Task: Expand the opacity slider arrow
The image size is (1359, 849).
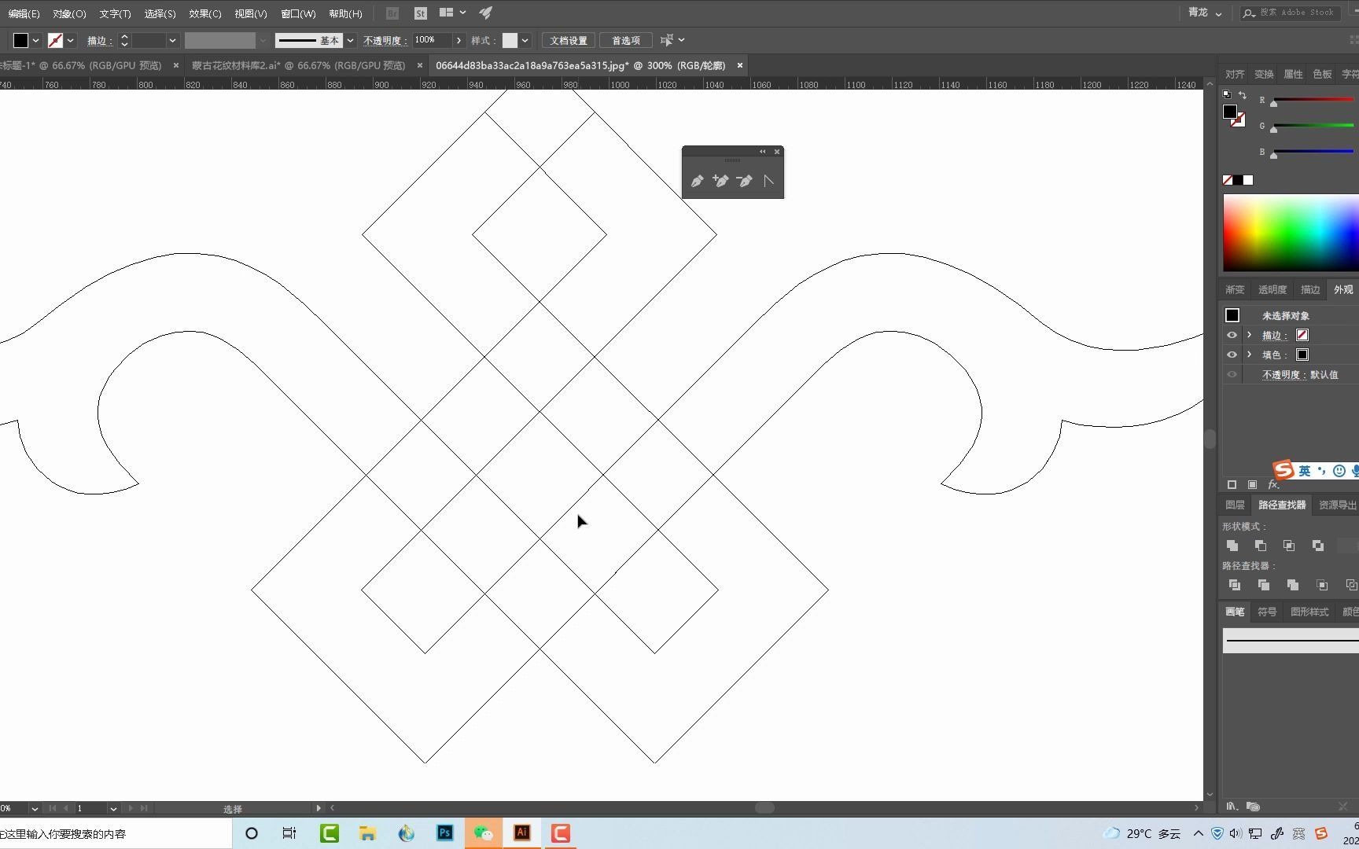Action: point(459,40)
